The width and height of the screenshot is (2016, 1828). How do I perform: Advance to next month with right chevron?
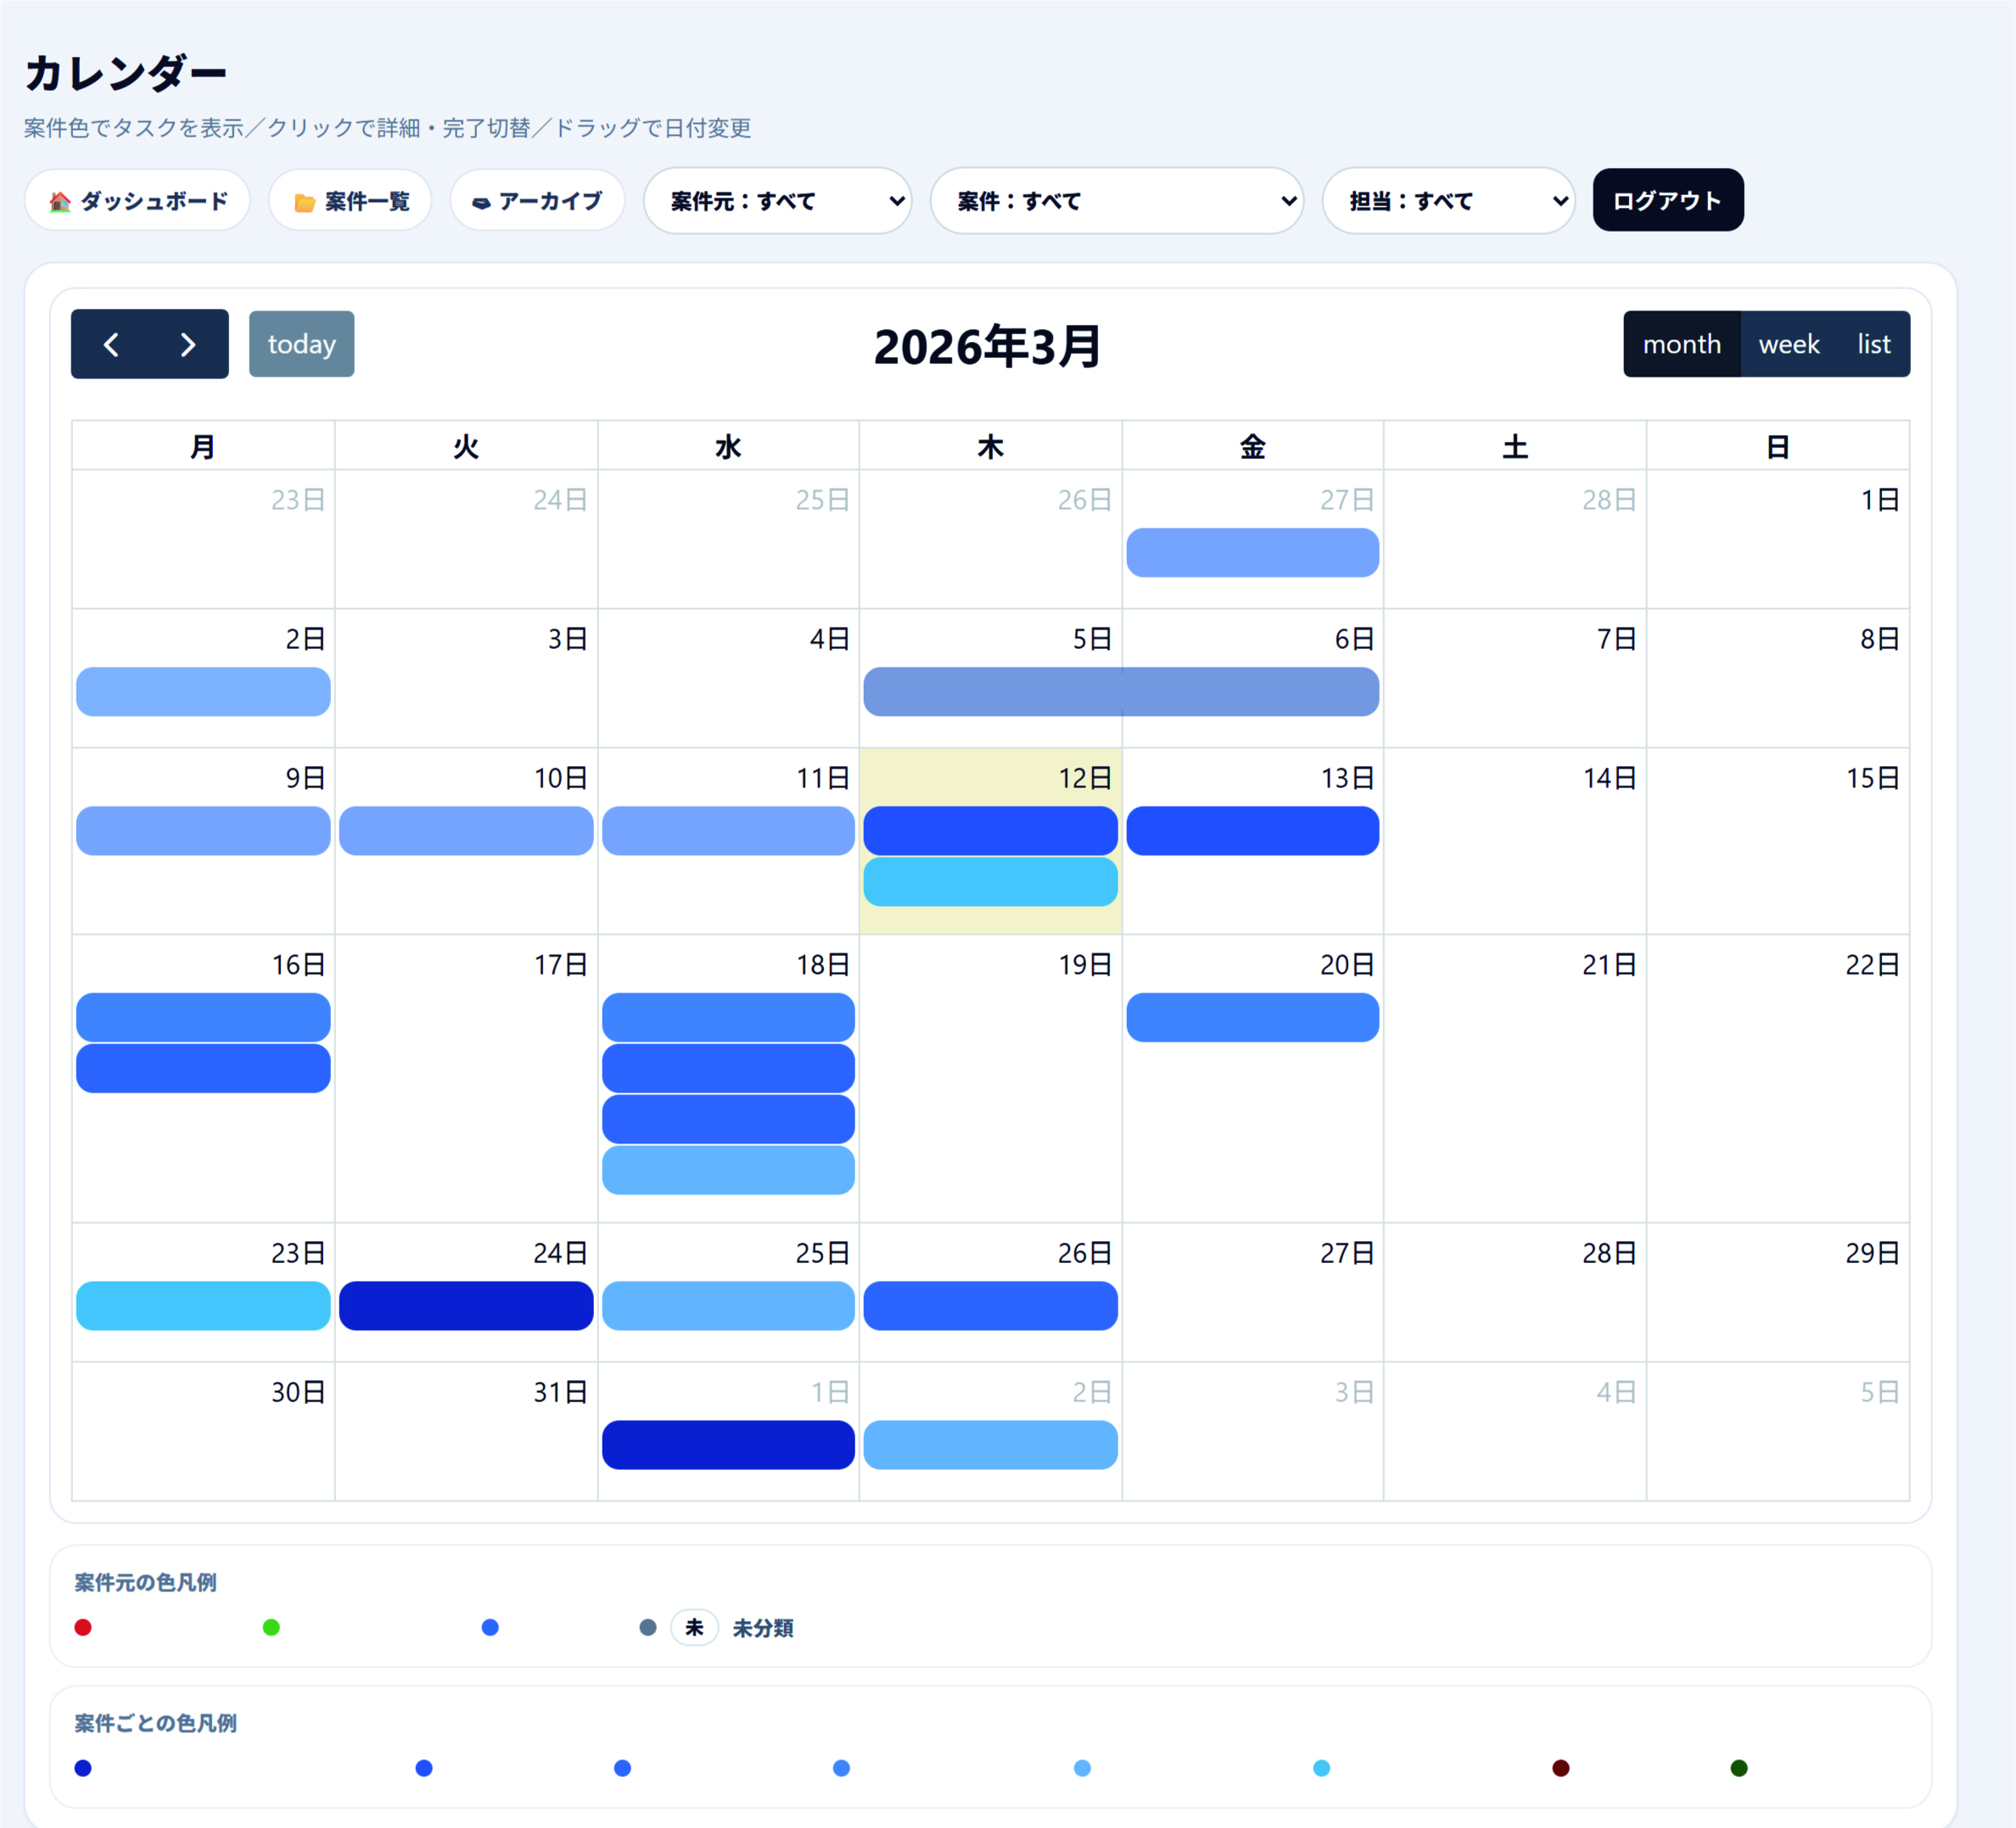(x=187, y=345)
